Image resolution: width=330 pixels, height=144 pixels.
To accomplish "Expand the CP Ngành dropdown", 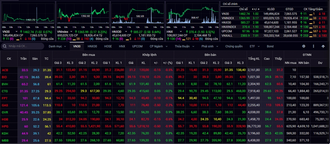I will (159, 46).
